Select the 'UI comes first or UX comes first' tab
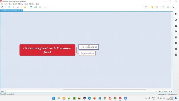The height and width of the screenshot is (101, 179). pos(10,11)
